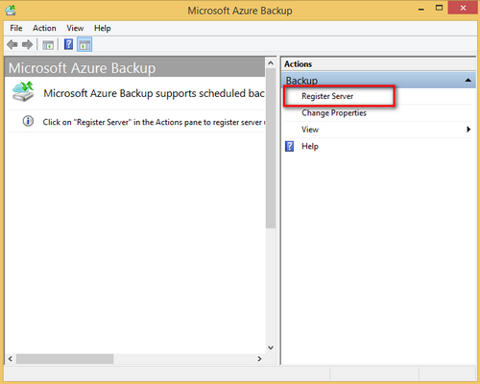Open the View menu in menu bar

75,28
